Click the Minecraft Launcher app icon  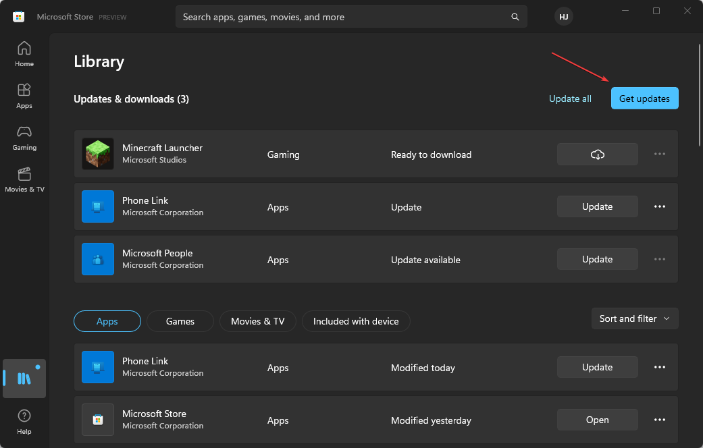(98, 154)
